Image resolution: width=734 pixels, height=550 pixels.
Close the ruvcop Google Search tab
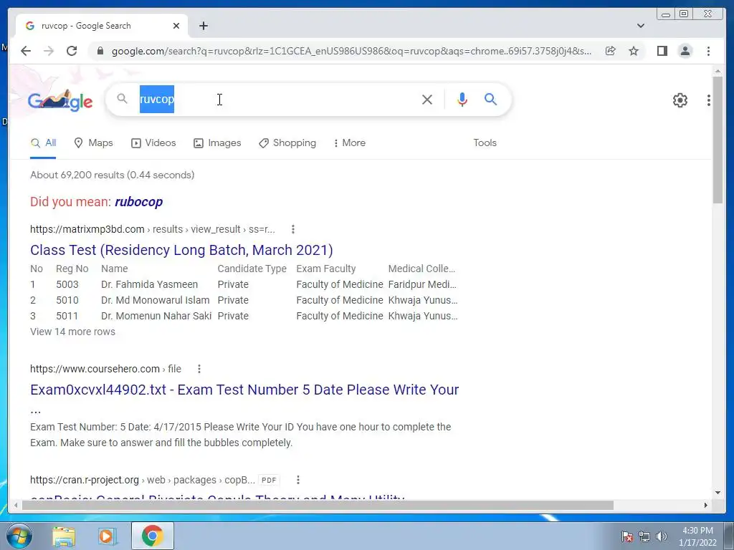click(176, 26)
